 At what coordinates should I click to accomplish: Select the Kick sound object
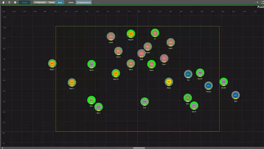[x=141, y=53]
